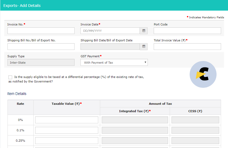Click Integrated Tax field in 0% row
The width and height of the screenshot is (228, 148).
coord(135,120)
